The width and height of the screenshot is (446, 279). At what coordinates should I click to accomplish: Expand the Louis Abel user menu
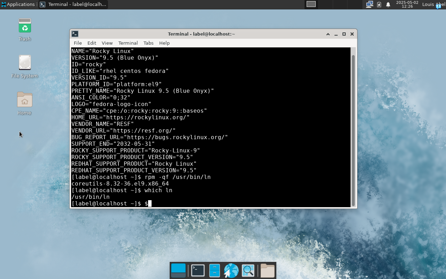(433, 5)
